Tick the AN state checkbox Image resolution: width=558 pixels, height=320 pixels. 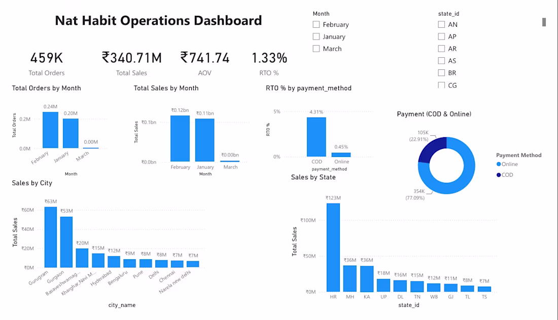click(x=441, y=24)
